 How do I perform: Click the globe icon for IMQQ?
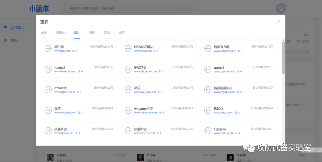coord(208,110)
